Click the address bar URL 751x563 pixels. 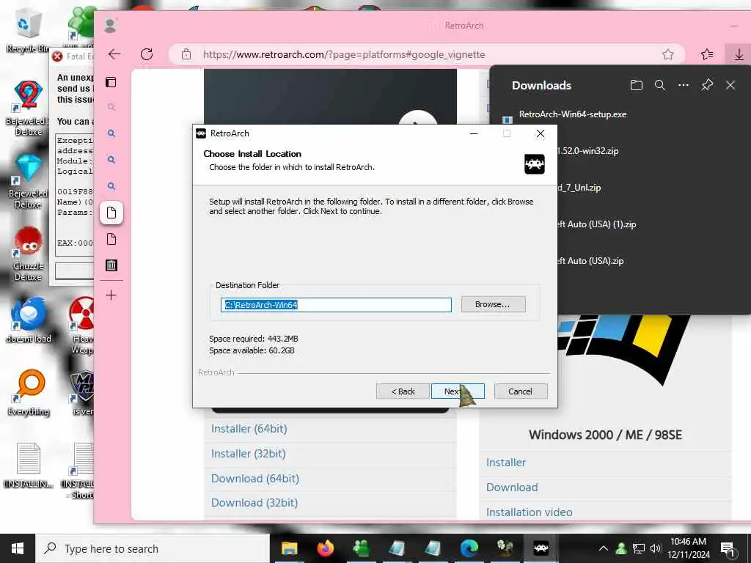344,54
